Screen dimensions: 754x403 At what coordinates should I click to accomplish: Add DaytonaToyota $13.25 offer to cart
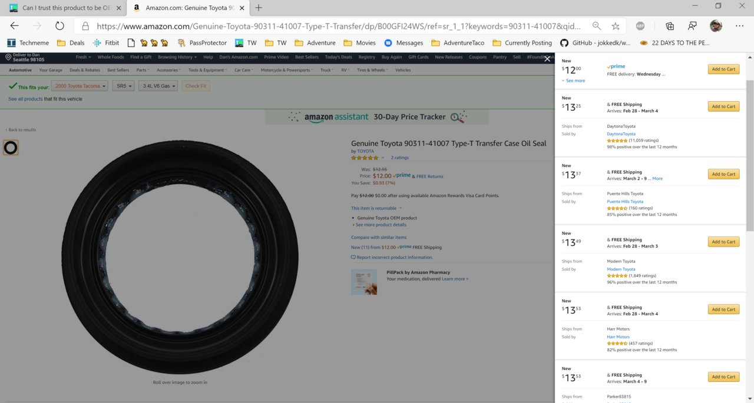point(723,106)
